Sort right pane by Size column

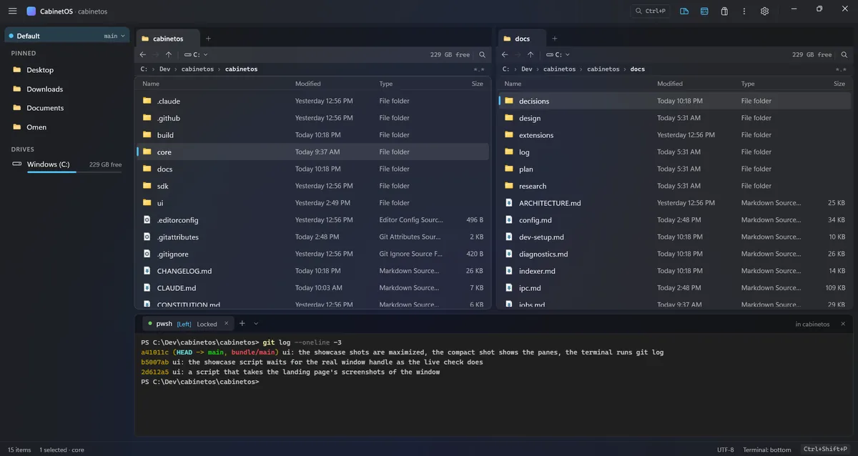click(839, 84)
